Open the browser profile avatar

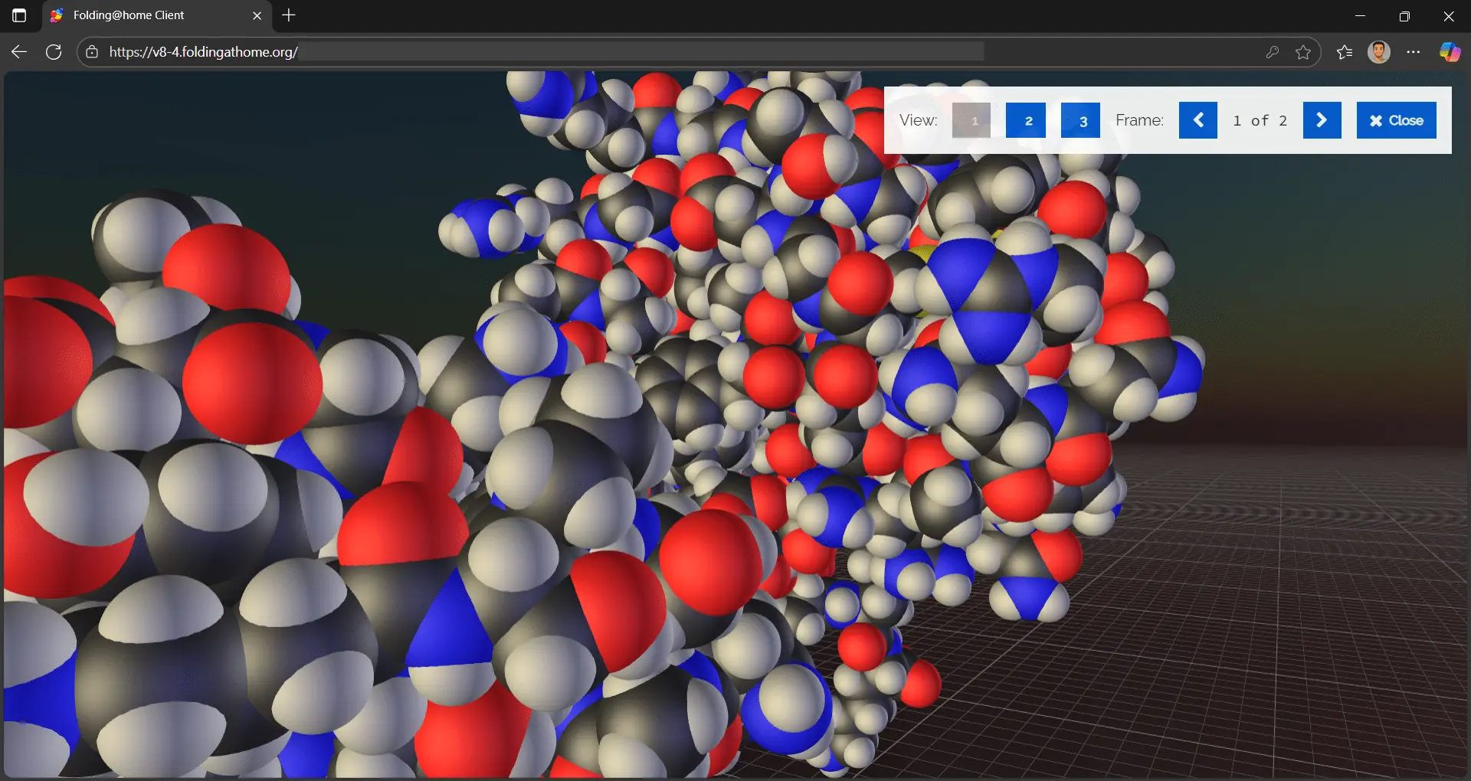click(1379, 52)
